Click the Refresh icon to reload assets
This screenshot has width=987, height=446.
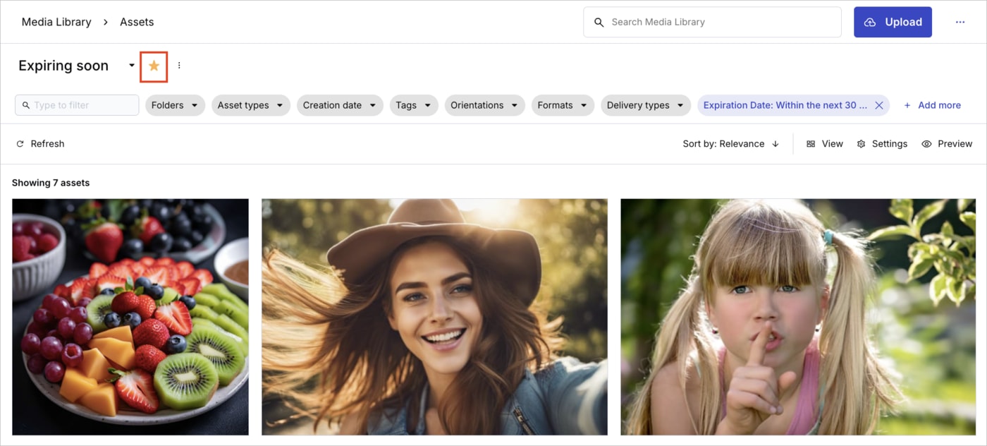tap(21, 143)
